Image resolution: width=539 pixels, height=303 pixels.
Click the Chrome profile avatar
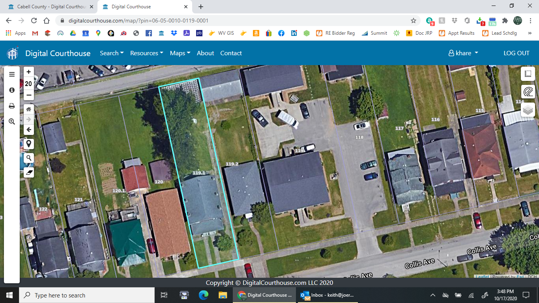[x=518, y=21]
